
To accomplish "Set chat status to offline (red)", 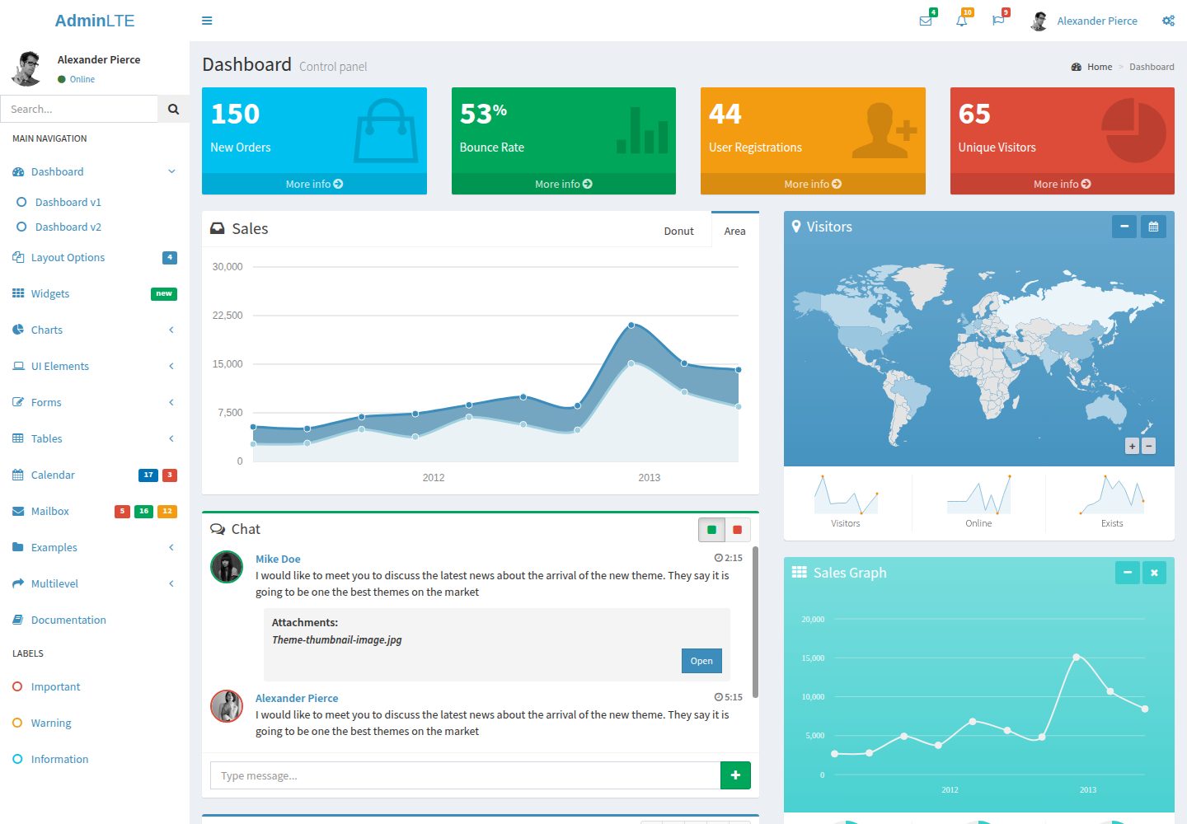I will [737, 530].
